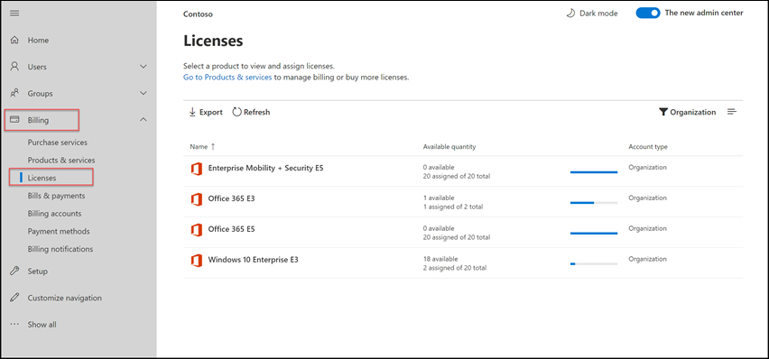Collapse the Billing section chevron
This screenshot has height=359, width=769.
click(x=144, y=119)
